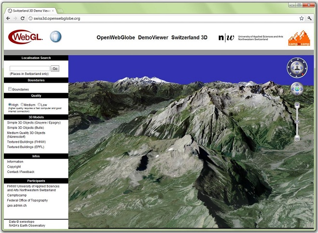Open FHNW University of Applied Sciences link

33,188
